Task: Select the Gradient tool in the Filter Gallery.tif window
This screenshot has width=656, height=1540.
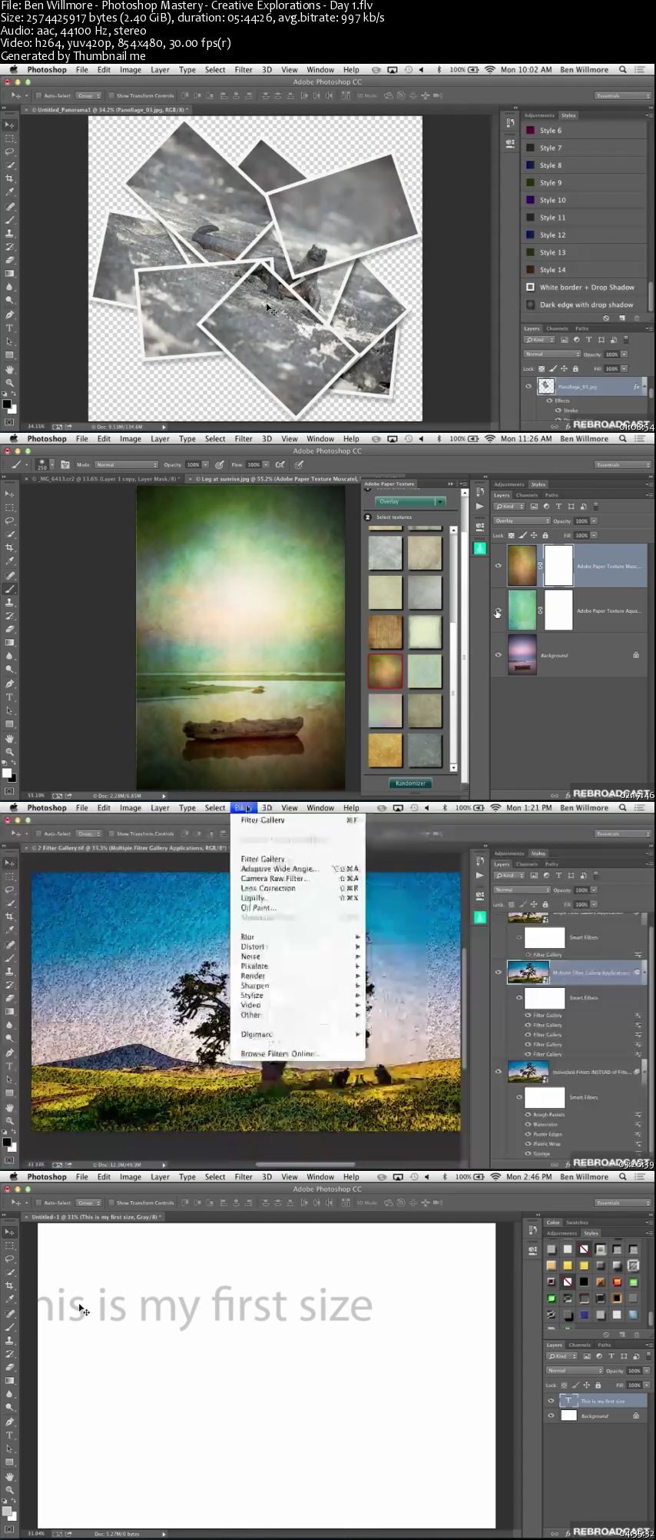Action: (x=10, y=1011)
